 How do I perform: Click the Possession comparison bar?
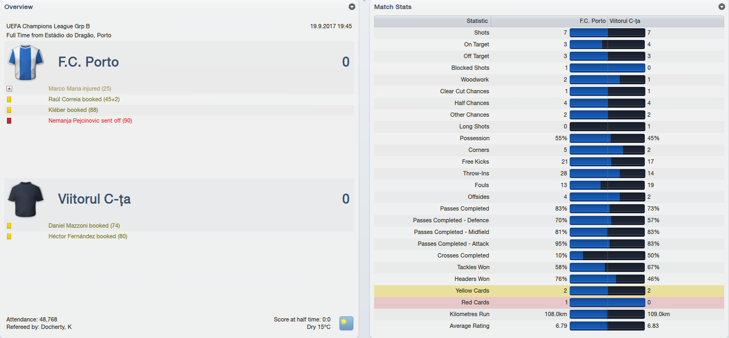[607, 138]
